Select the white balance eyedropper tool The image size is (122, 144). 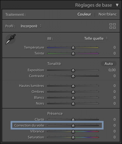(x=11, y=39)
